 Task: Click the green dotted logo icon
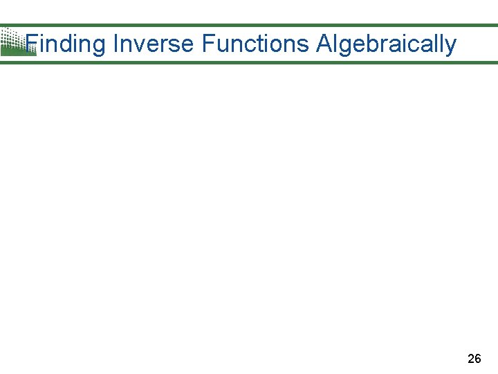(x=15, y=42)
